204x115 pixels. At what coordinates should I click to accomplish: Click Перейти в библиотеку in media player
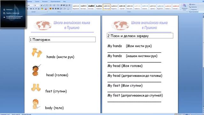(x=13, y=13)
